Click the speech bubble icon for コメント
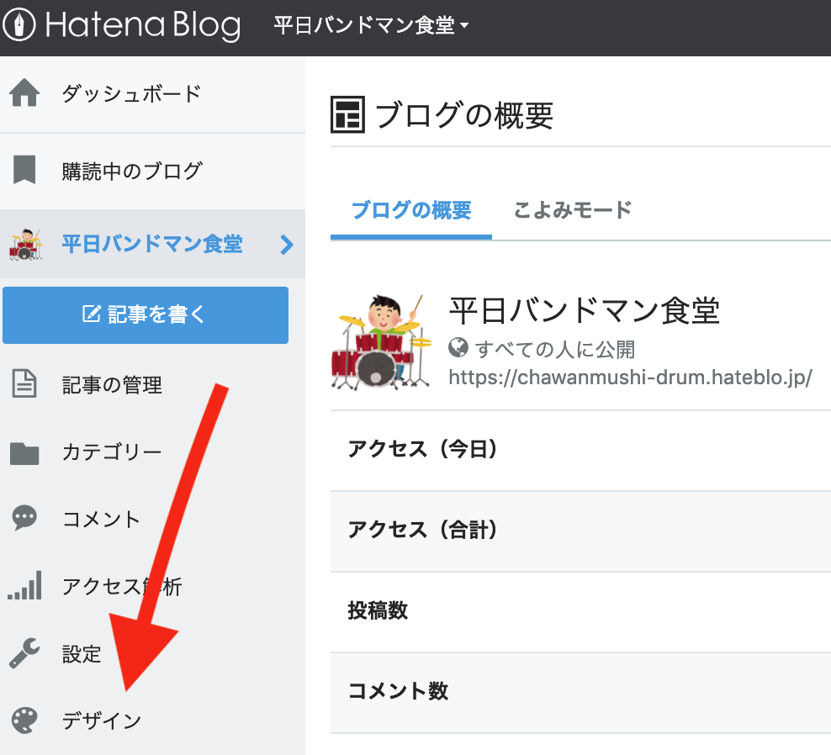The image size is (831, 755). [24, 518]
